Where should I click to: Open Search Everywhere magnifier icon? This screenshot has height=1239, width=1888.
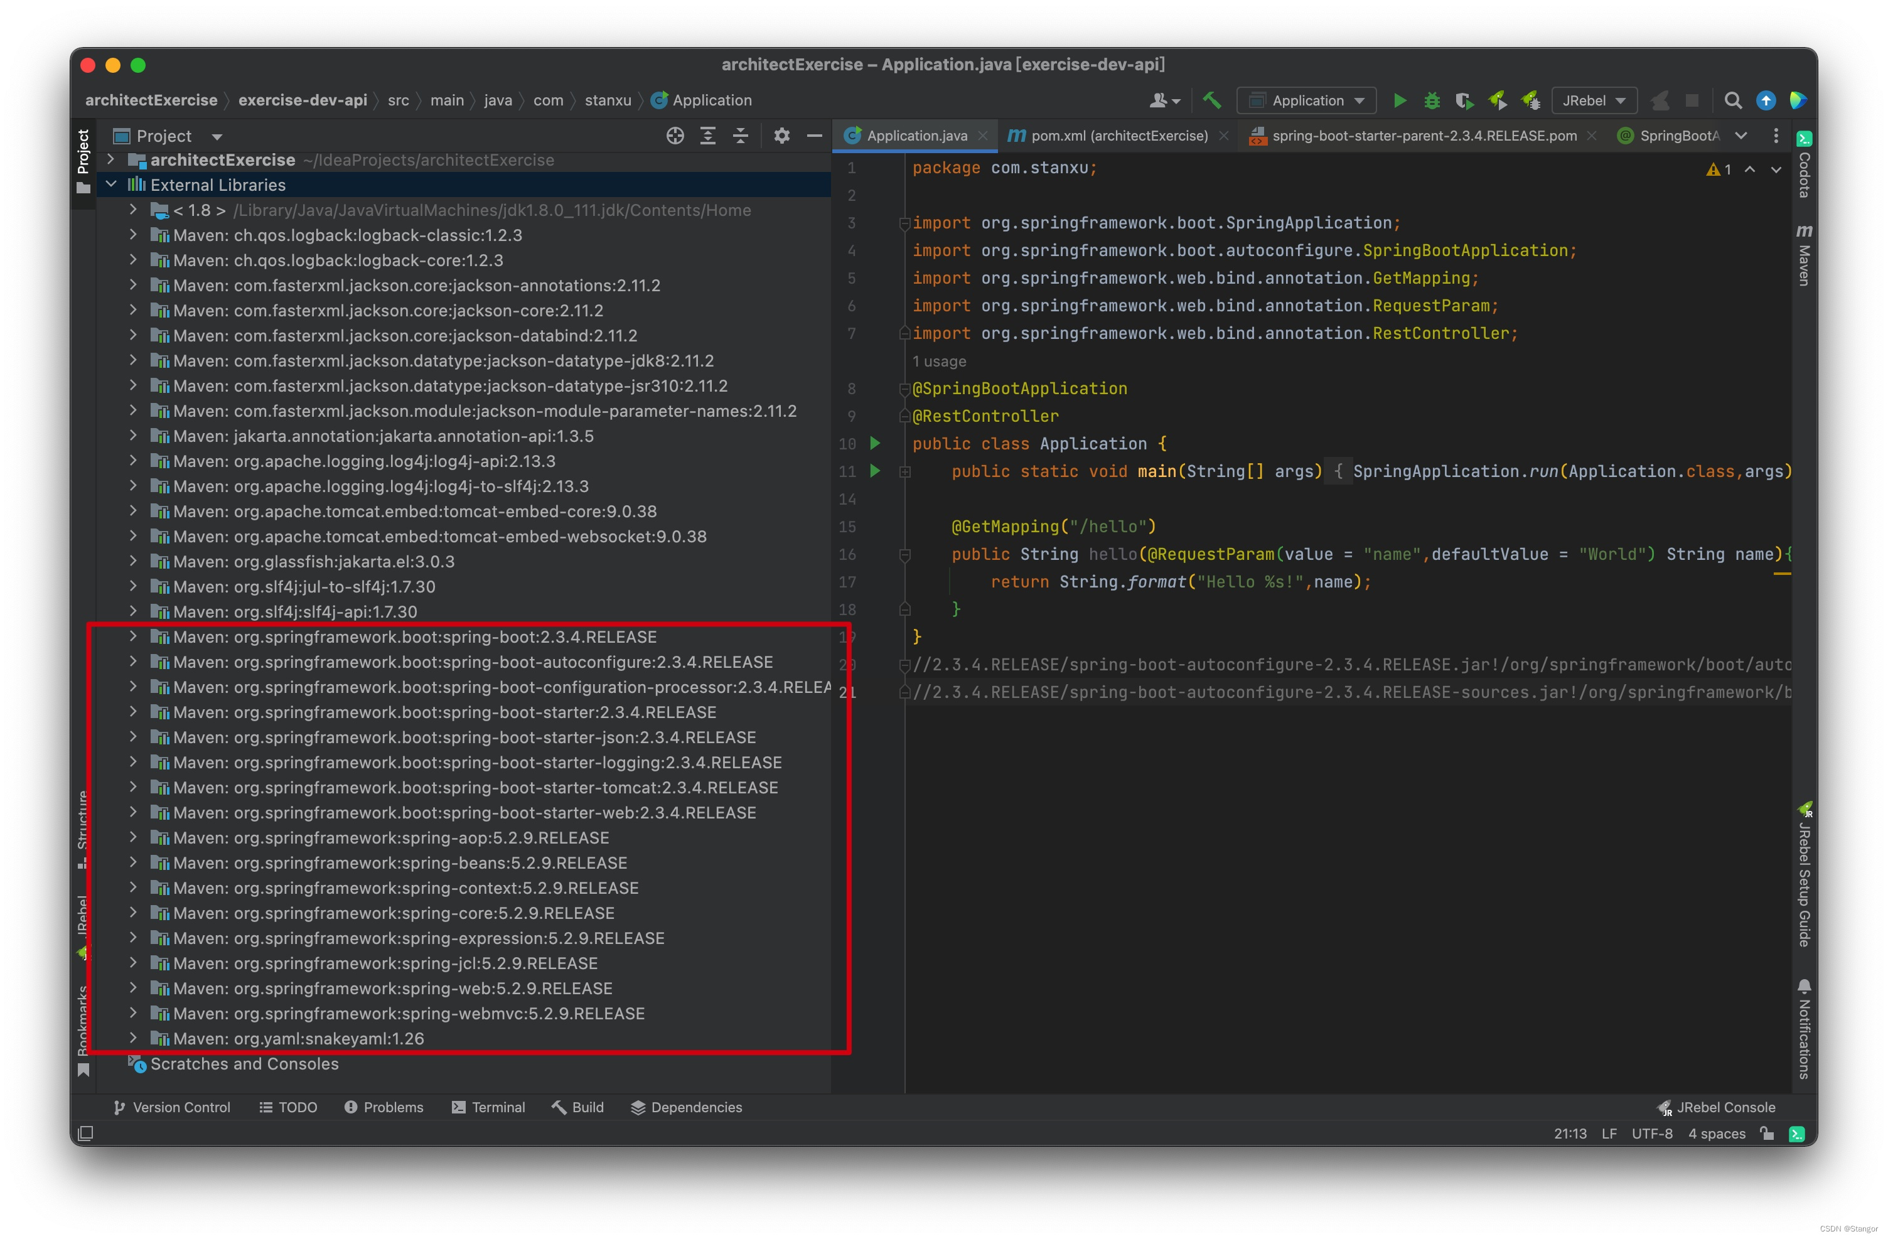point(1734,100)
